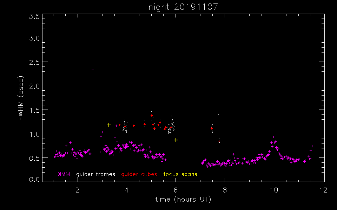Click the magenta 'DIMM' legend label
Image resolution: width=337 pixels, height=210 pixels.
point(63,174)
